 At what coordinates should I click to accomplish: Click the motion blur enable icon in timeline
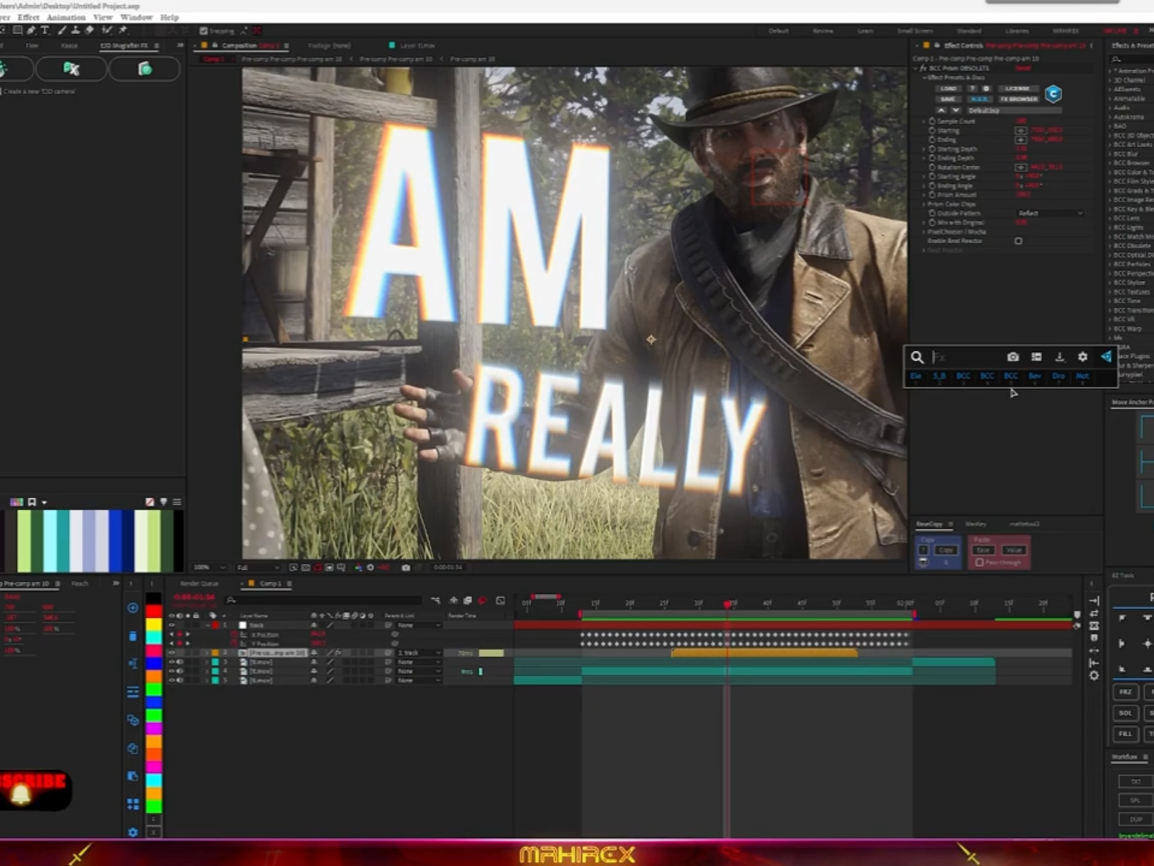482,600
